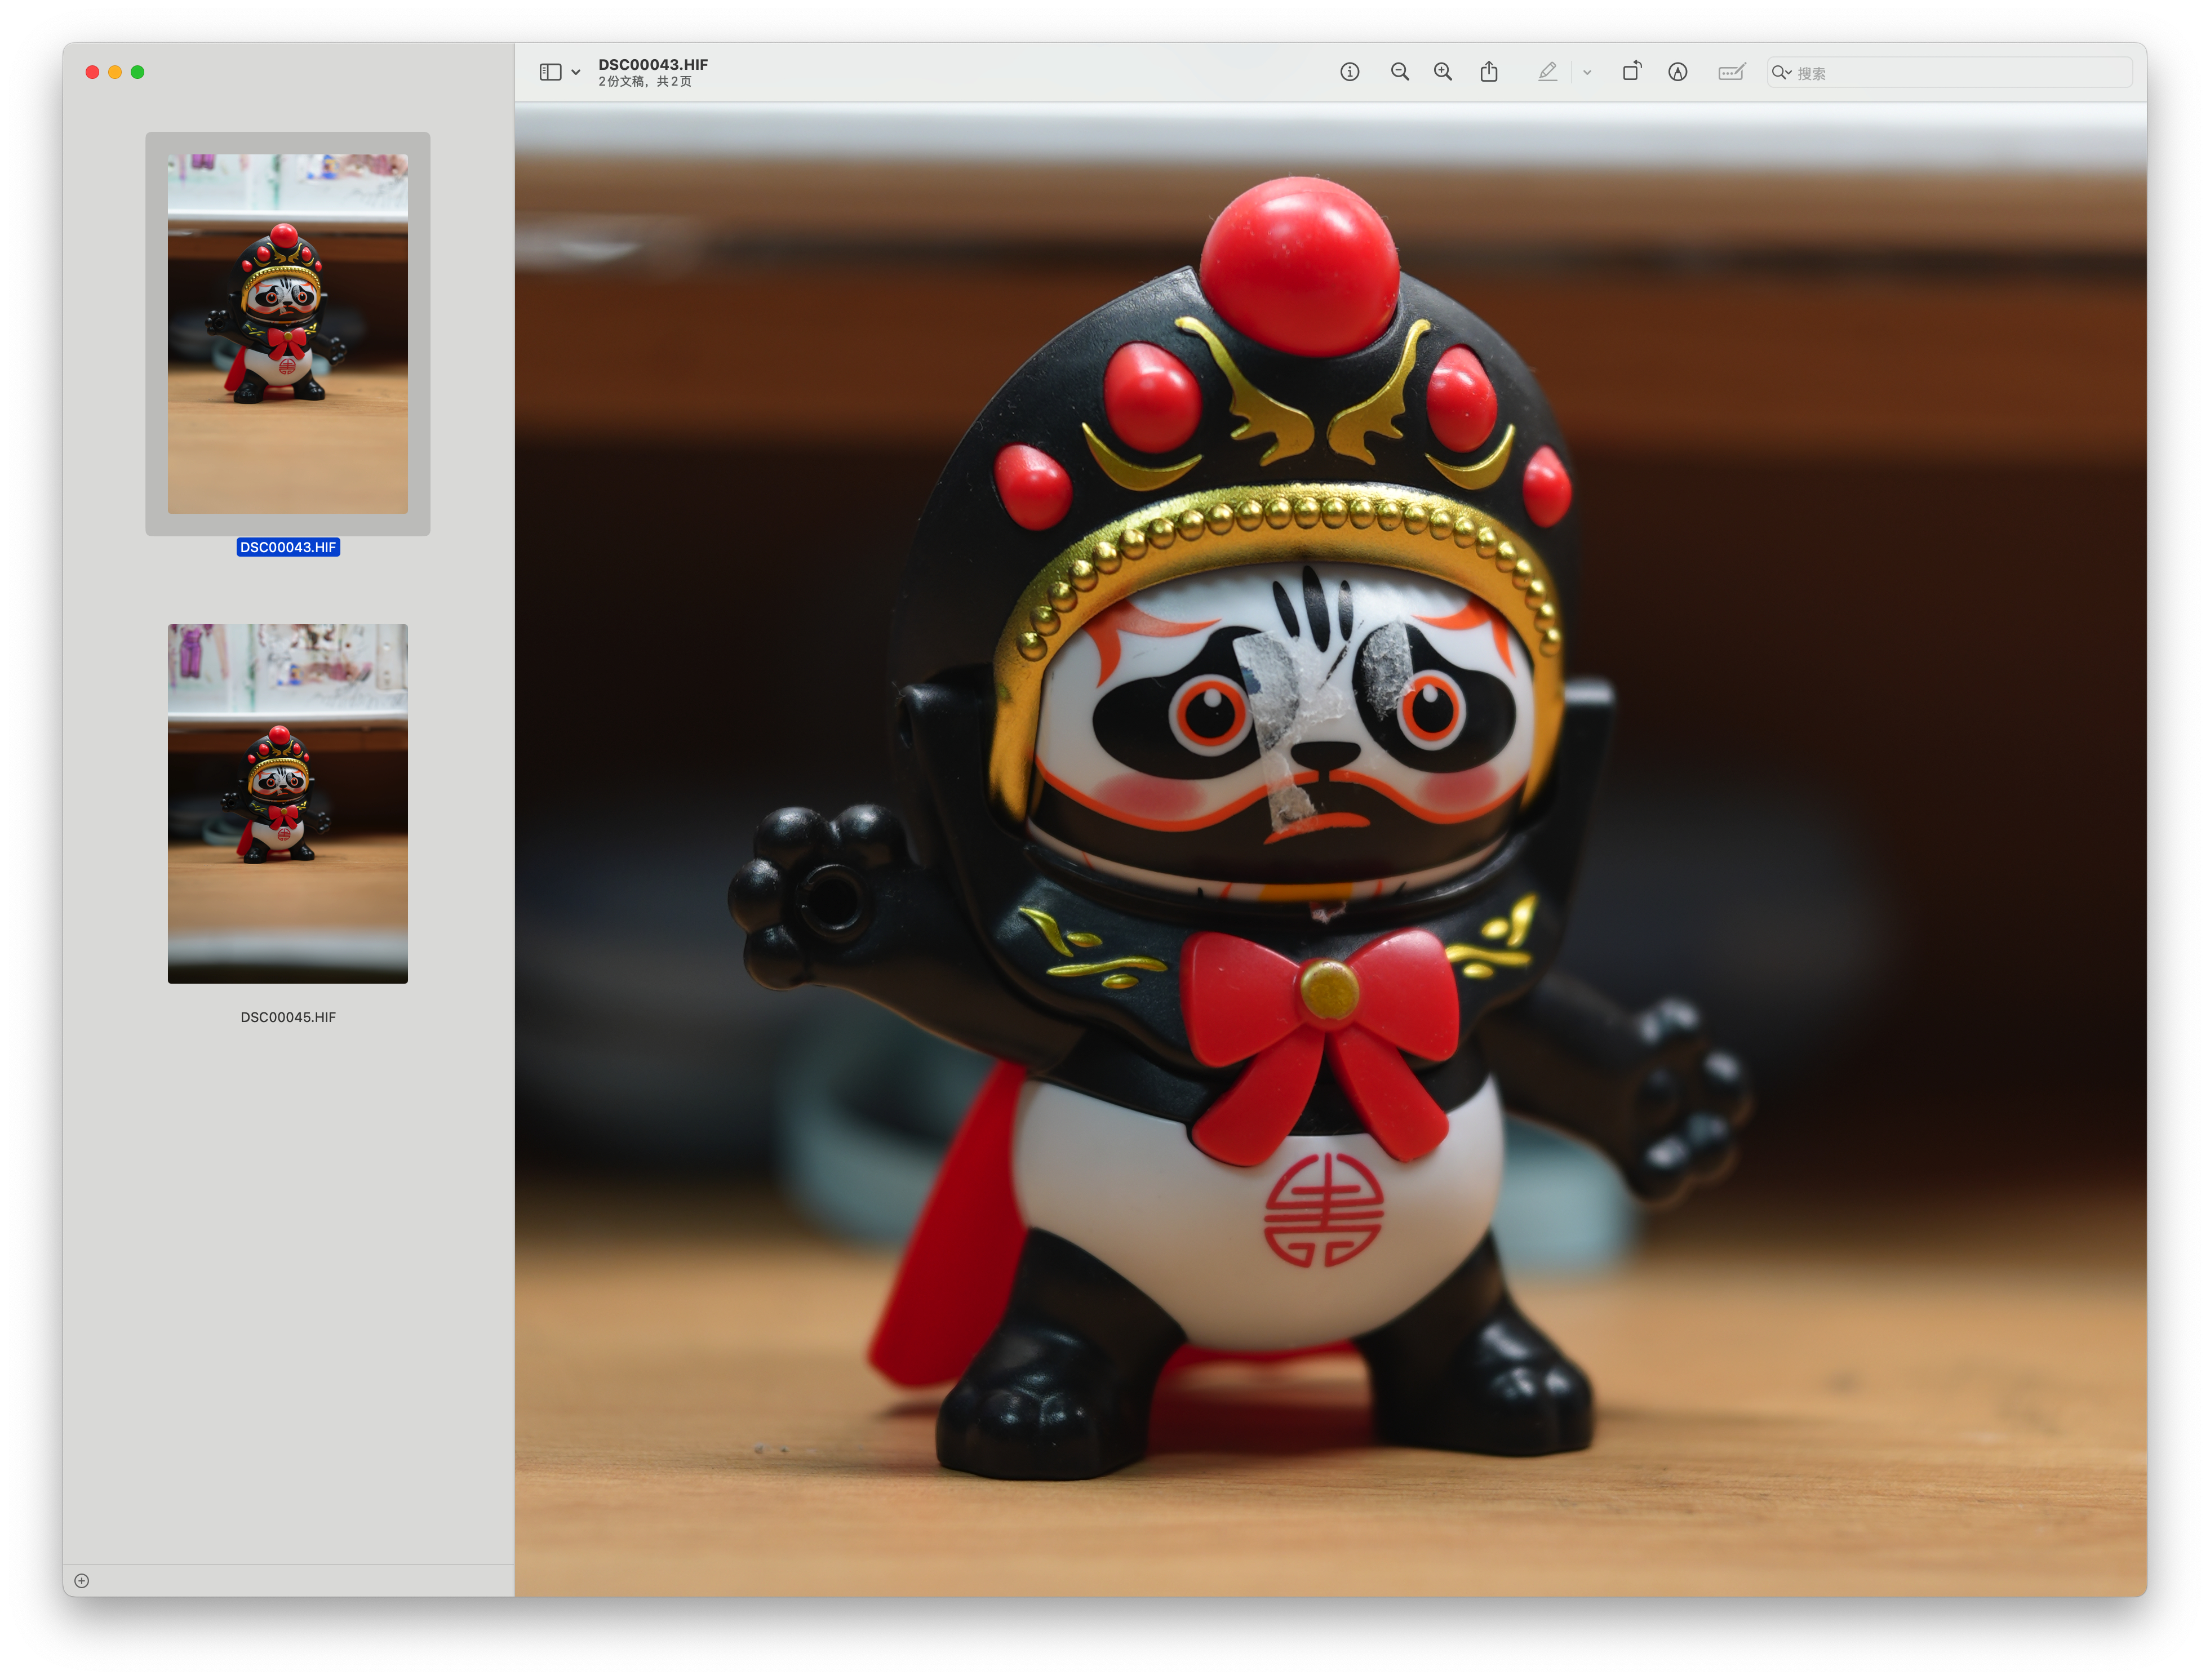
Task: Enter full screen with green button
Action: (x=137, y=72)
